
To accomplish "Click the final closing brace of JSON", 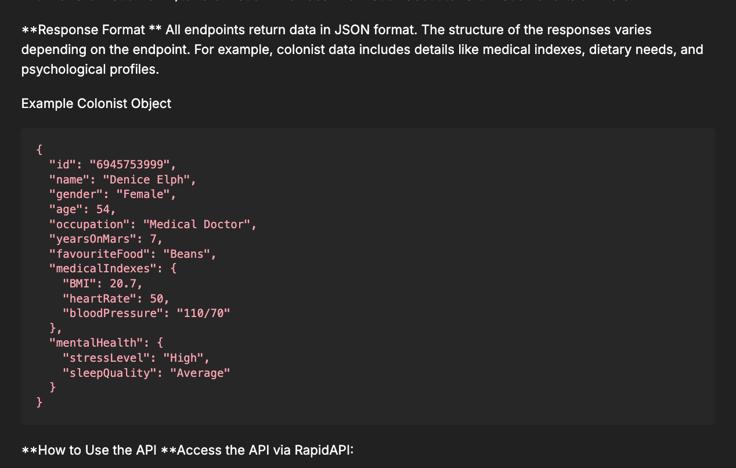I will [x=39, y=402].
